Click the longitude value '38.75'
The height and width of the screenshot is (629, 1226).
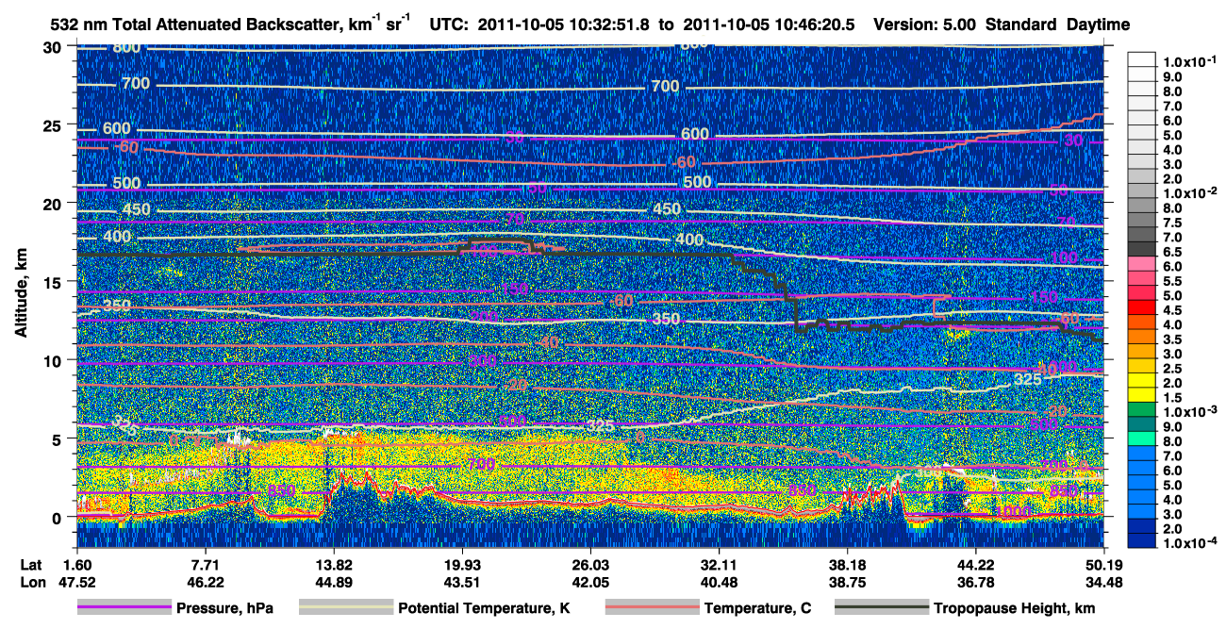point(847,583)
